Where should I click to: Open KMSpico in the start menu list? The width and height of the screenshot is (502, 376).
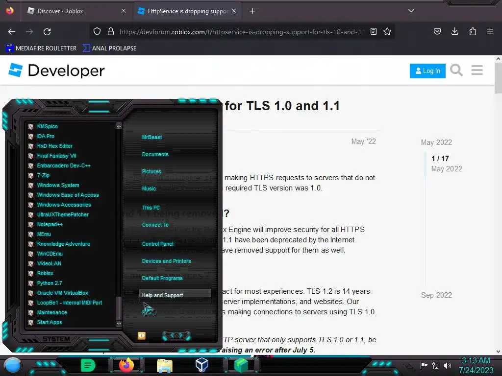coord(48,126)
